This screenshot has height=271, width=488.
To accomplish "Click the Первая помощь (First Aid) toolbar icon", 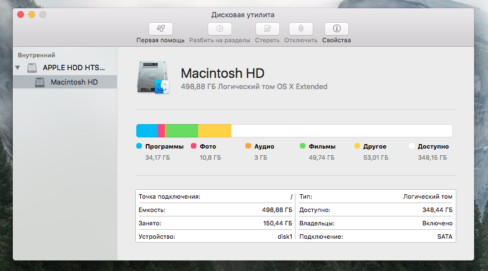I will 160,29.
